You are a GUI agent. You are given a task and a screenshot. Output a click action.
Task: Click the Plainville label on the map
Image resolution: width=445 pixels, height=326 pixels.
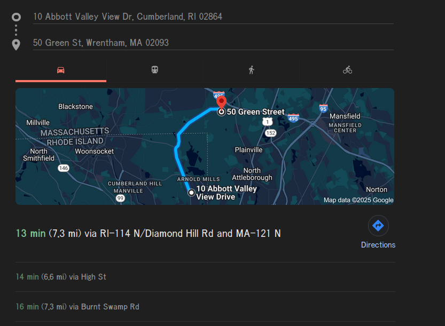[248, 150]
